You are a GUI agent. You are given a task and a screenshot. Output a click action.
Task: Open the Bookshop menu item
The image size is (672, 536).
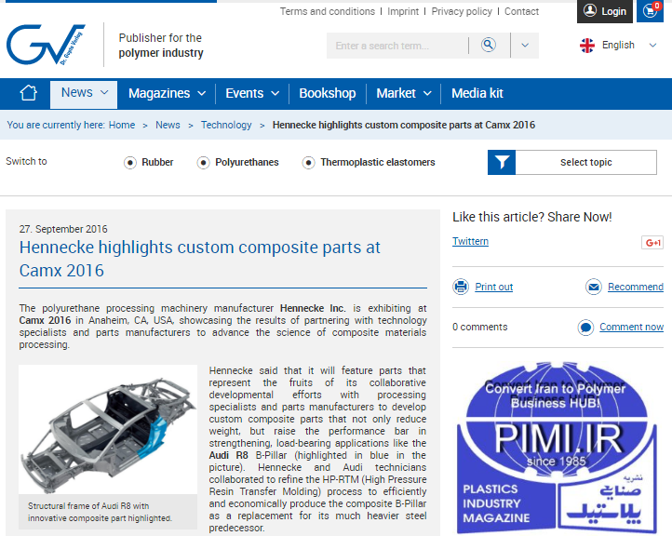pos(328,93)
